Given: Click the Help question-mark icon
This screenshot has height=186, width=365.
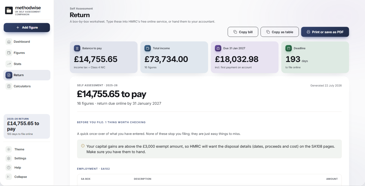Looking at the screenshot, I should (9, 168).
